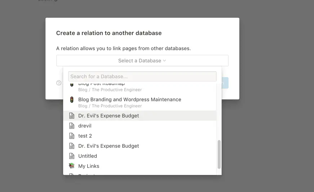
Task: Select the Untitled database
Action: pos(140,156)
